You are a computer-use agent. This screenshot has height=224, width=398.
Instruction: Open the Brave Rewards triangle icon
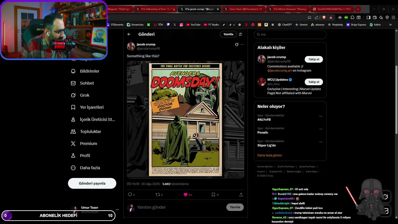(x=331, y=17)
